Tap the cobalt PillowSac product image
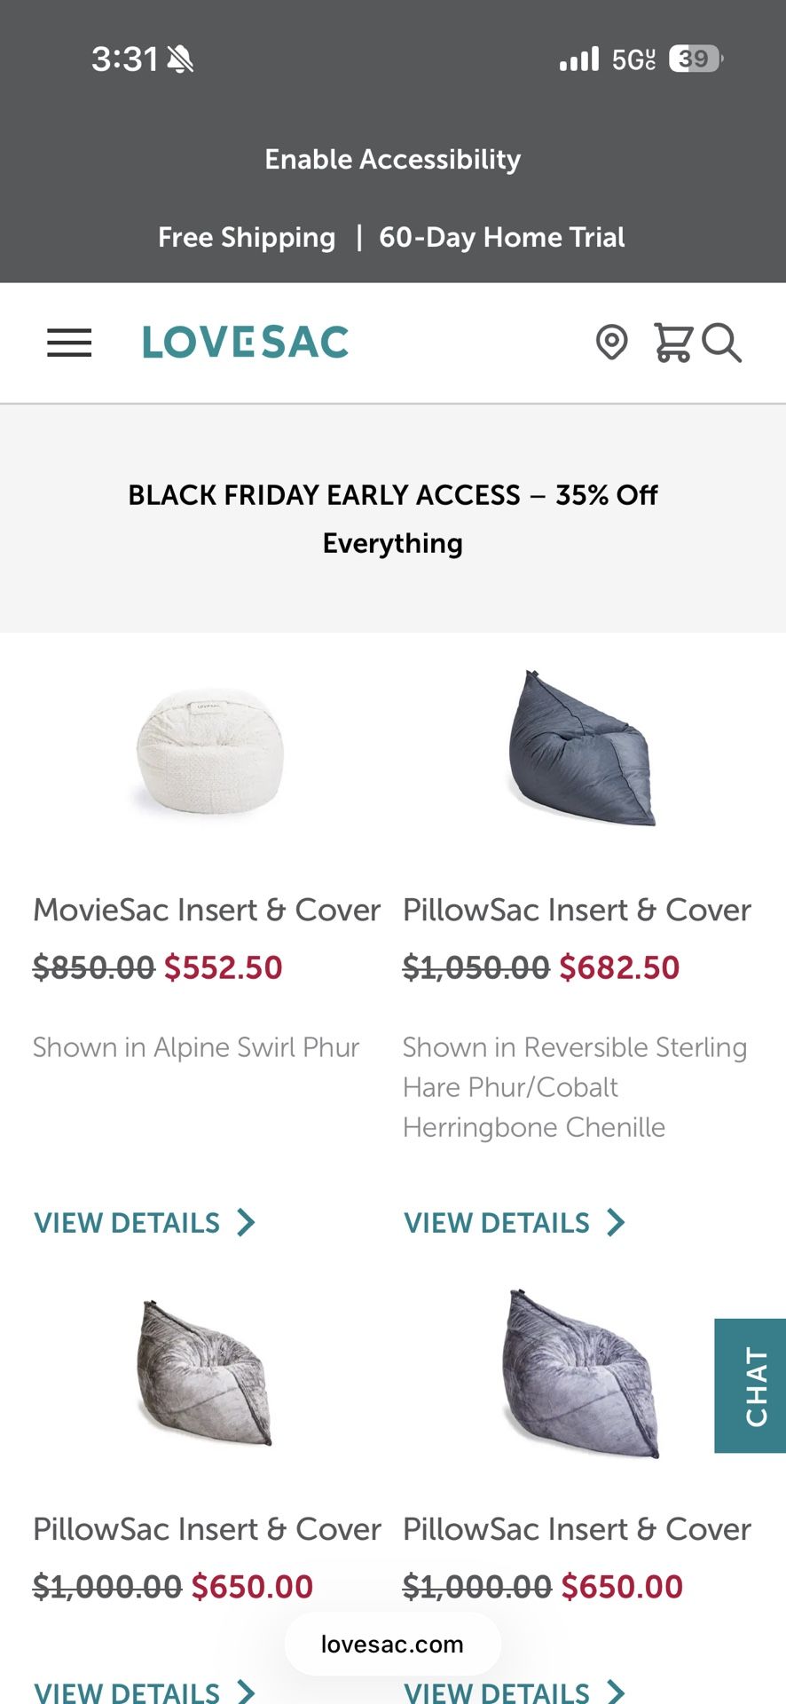This screenshot has width=786, height=1704. (x=581, y=750)
